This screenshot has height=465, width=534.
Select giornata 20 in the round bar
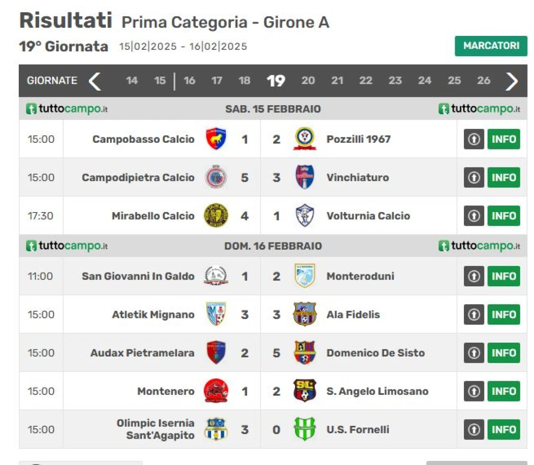[x=308, y=81]
